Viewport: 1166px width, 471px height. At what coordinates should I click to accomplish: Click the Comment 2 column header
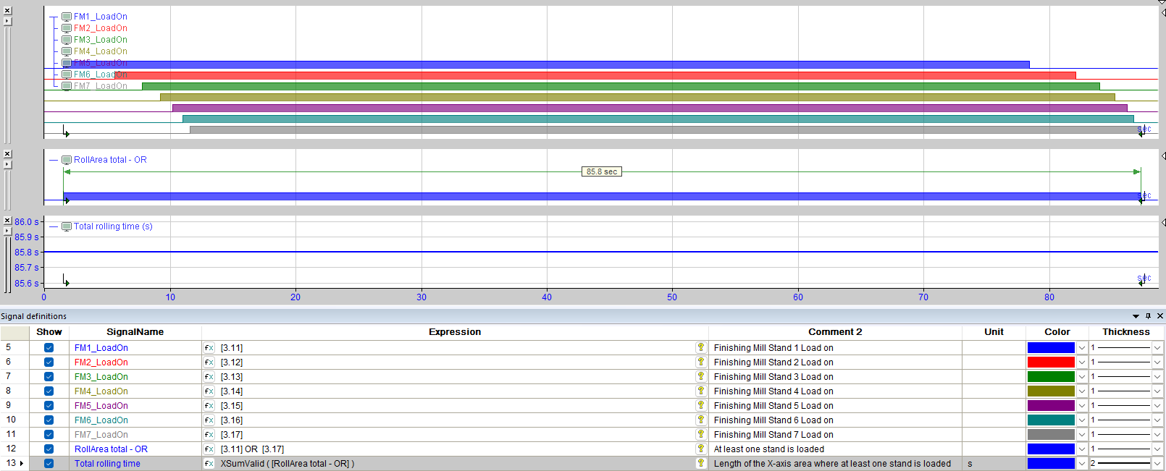coord(835,332)
